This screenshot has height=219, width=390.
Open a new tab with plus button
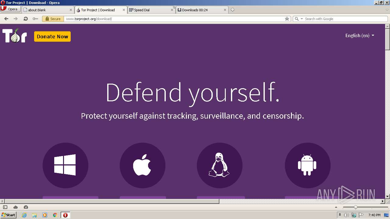232,10
